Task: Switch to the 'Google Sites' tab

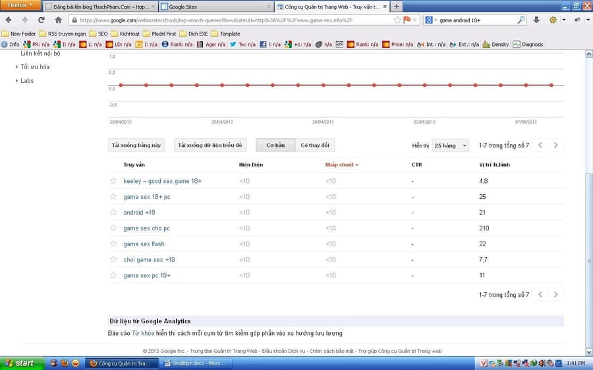Action: point(216,7)
